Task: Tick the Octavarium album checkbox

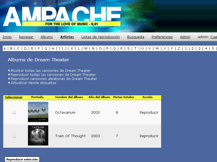Action: pyautogui.click(x=14, y=112)
